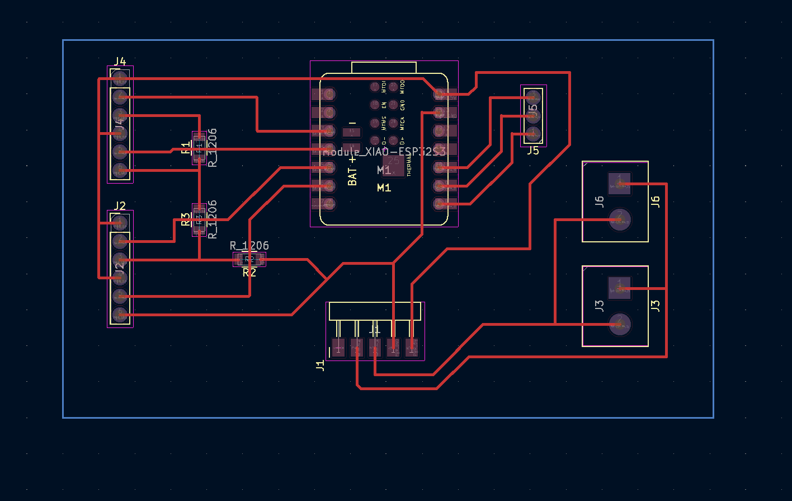Click square pad 1 of connector J6

[620, 184]
